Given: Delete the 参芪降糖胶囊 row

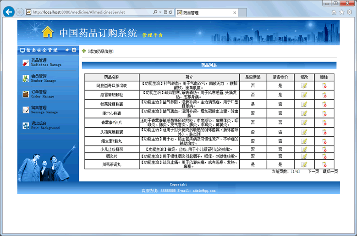Looking at the screenshot, I should click(324, 104).
